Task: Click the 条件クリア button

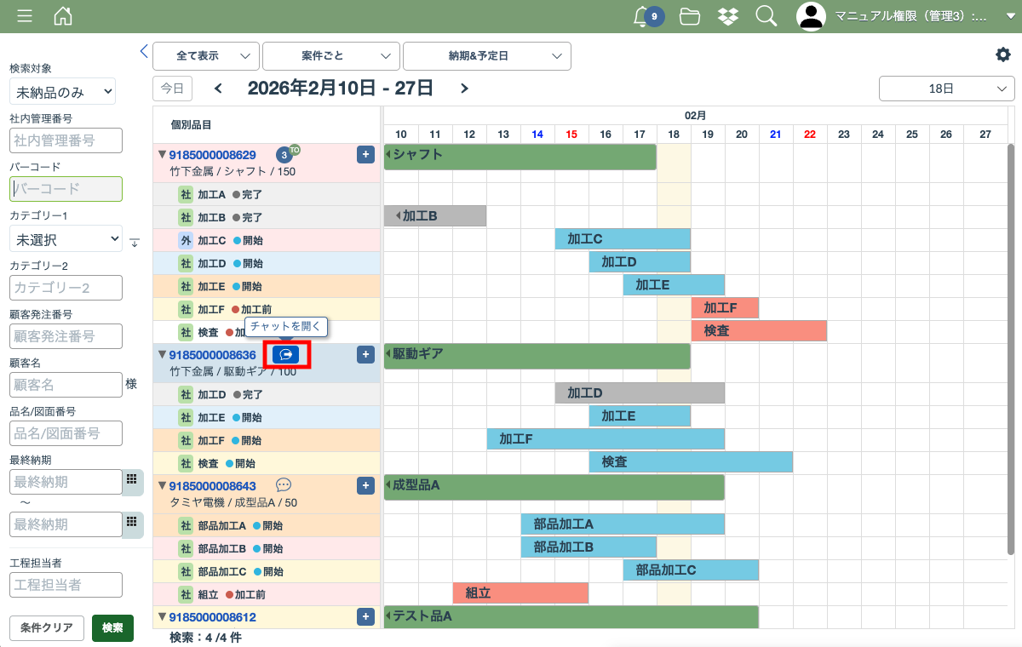Action: click(47, 628)
